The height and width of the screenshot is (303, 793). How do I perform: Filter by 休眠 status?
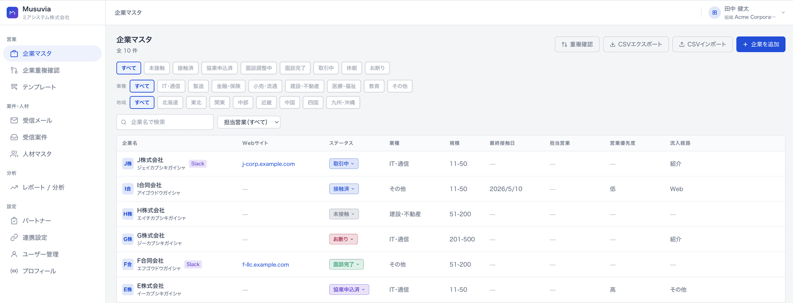coord(352,68)
